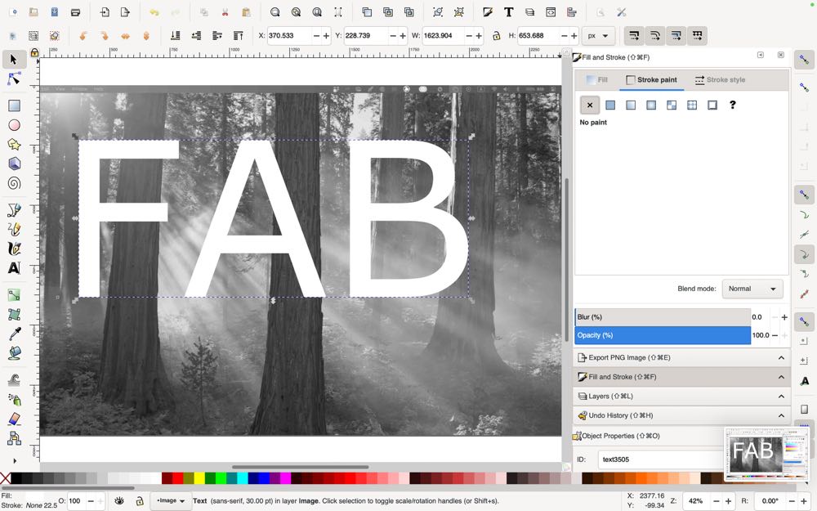The width and height of the screenshot is (817, 511).
Task: Raise selection to top
Action: click(238, 35)
